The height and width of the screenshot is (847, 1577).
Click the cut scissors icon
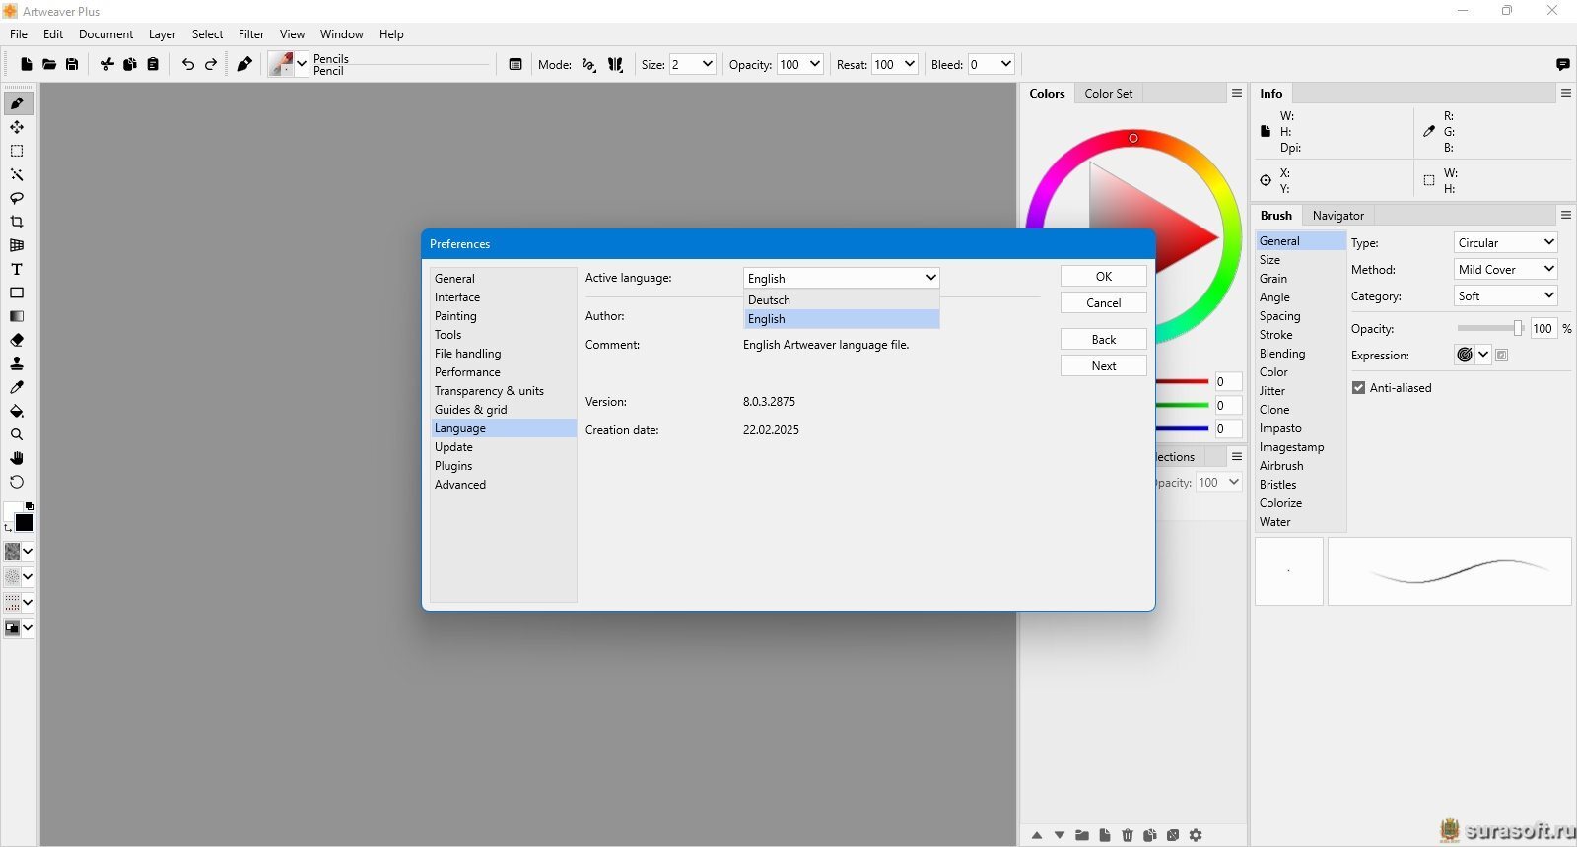pos(107,64)
